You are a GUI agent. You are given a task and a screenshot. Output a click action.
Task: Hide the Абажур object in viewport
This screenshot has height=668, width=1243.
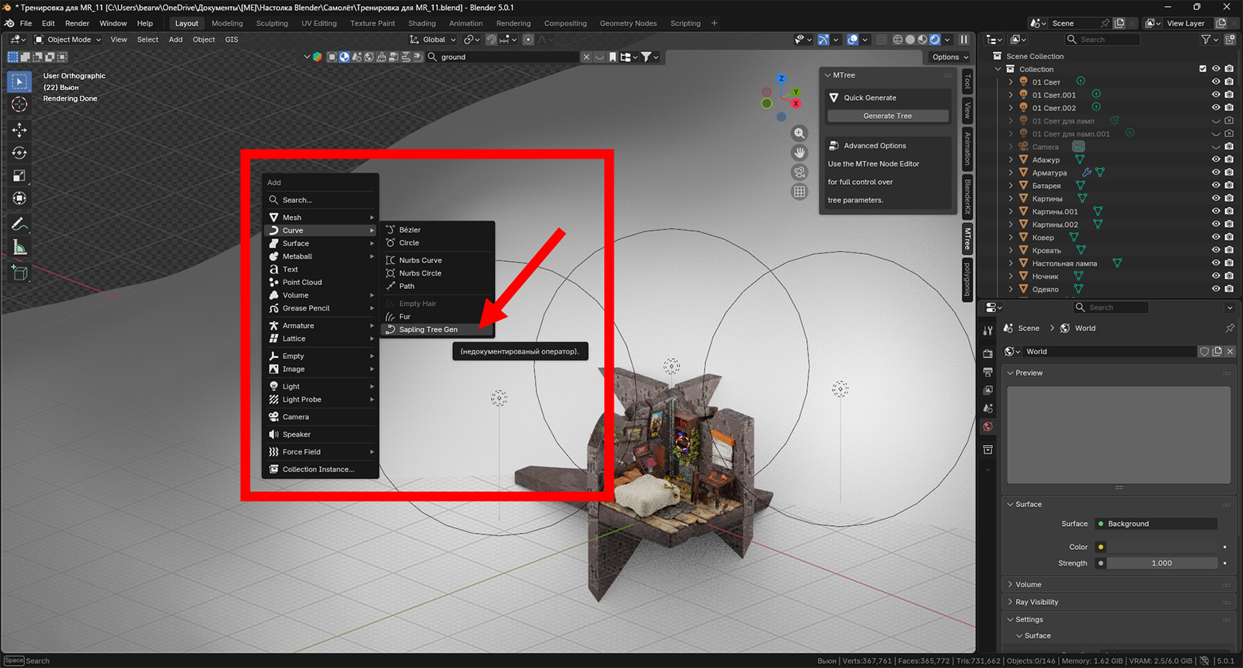tap(1216, 160)
